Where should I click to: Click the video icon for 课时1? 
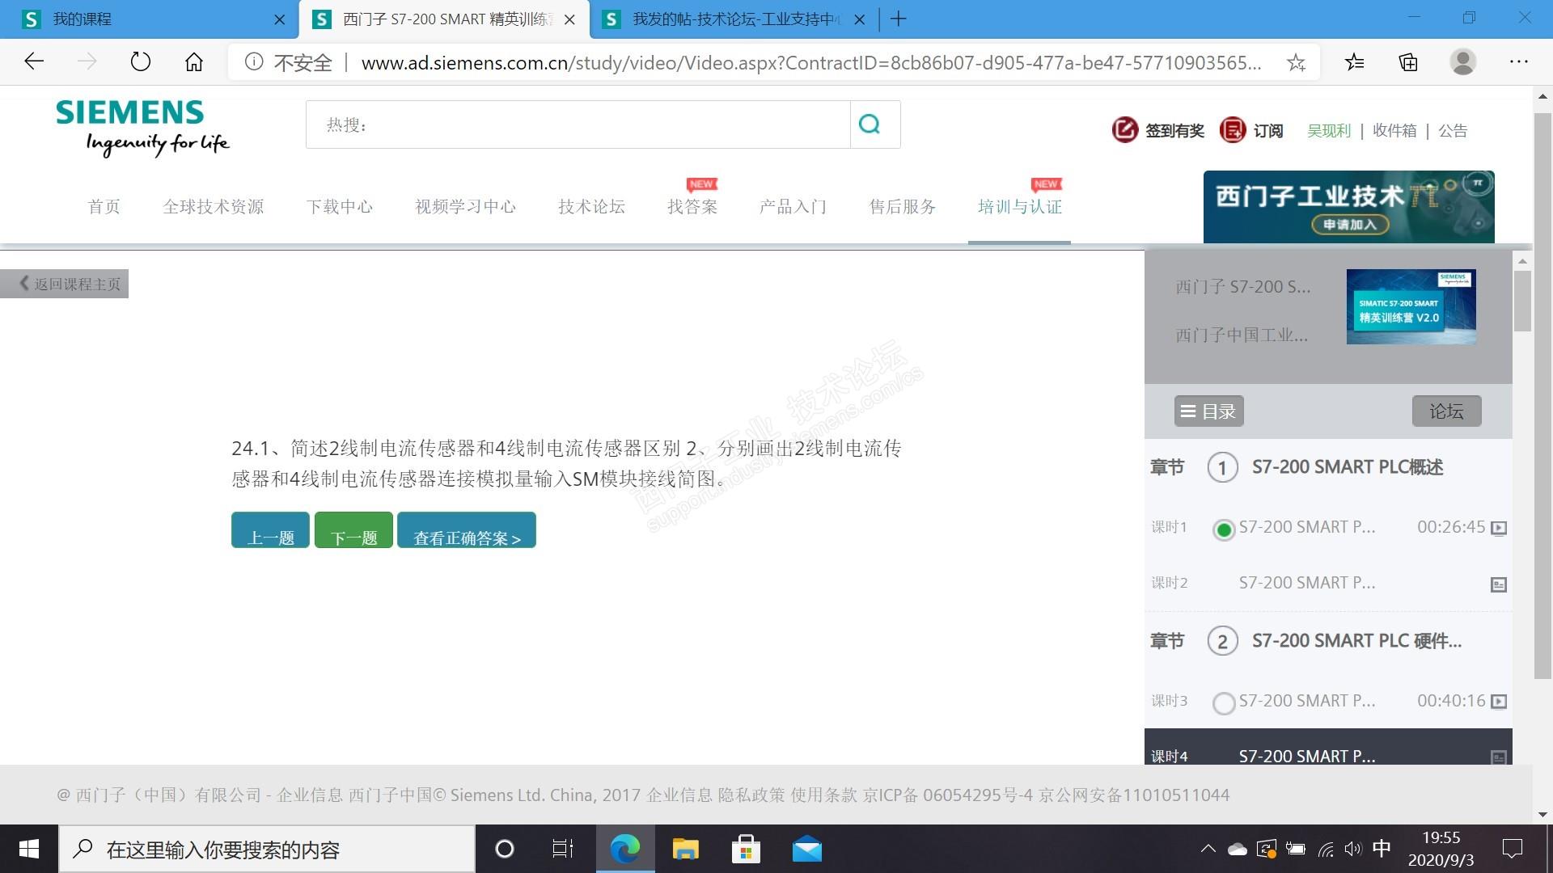click(1498, 529)
